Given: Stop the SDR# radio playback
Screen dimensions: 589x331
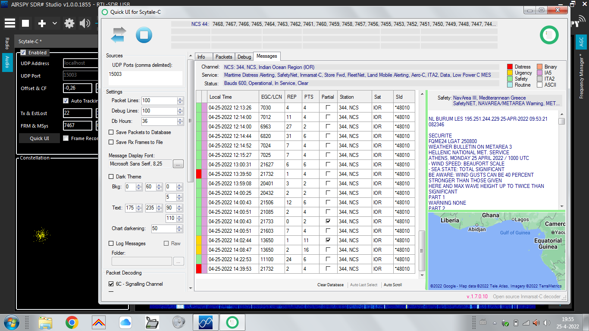Looking at the screenshot, I should point(25,23).
